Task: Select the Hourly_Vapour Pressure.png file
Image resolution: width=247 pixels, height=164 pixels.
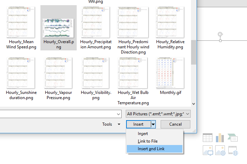Action: click(x=58, y=78)
